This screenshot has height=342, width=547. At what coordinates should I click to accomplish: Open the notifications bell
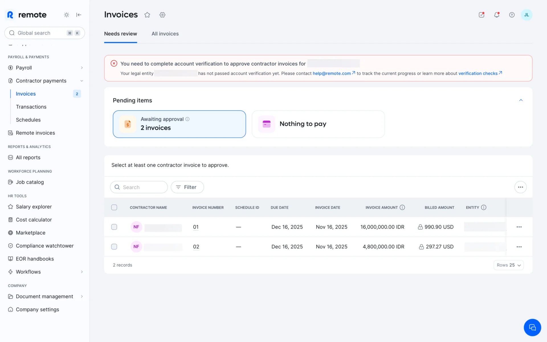pos(497,15)
